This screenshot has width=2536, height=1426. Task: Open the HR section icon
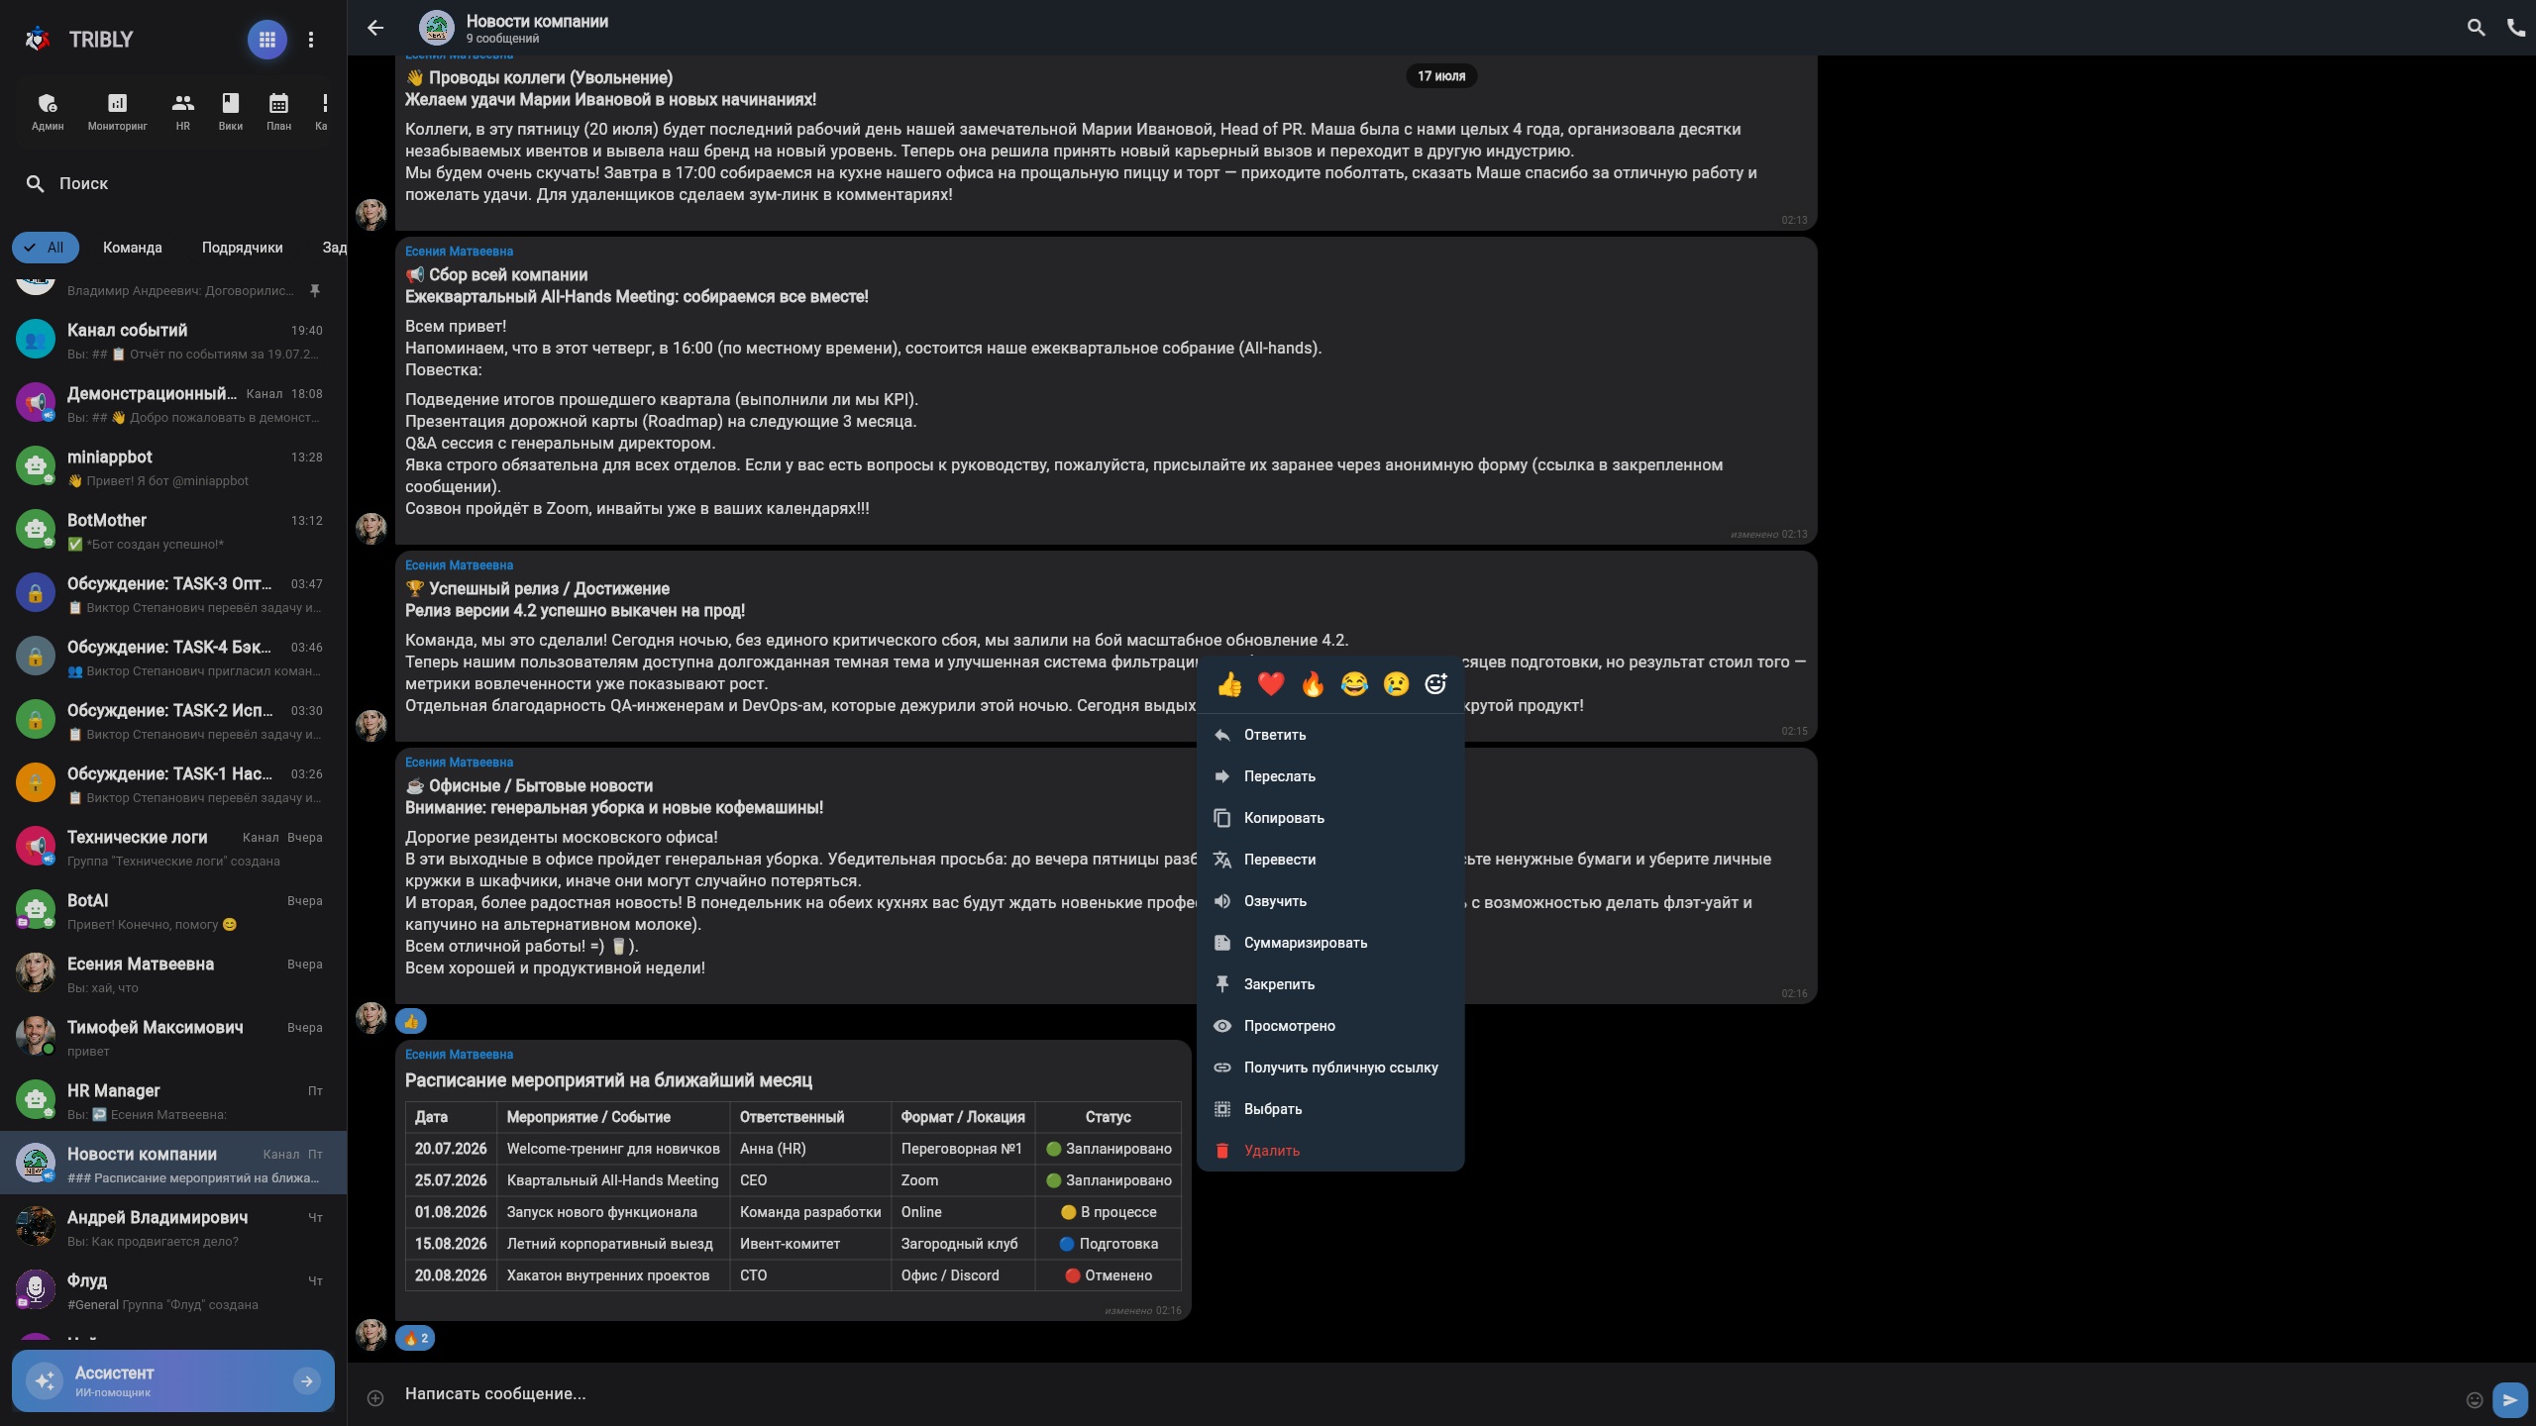point(183,111)
